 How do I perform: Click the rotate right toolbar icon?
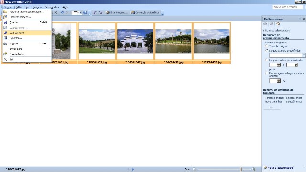pyautogui.click(x=101, y=13)
